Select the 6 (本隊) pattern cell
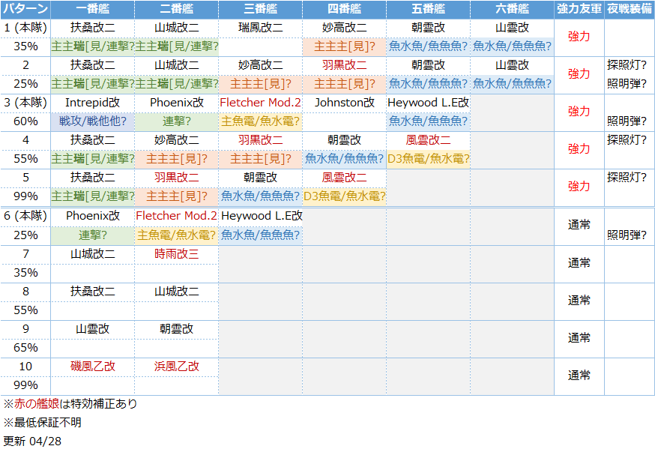Viewport: 655px width, 452px height. [25, 216]
